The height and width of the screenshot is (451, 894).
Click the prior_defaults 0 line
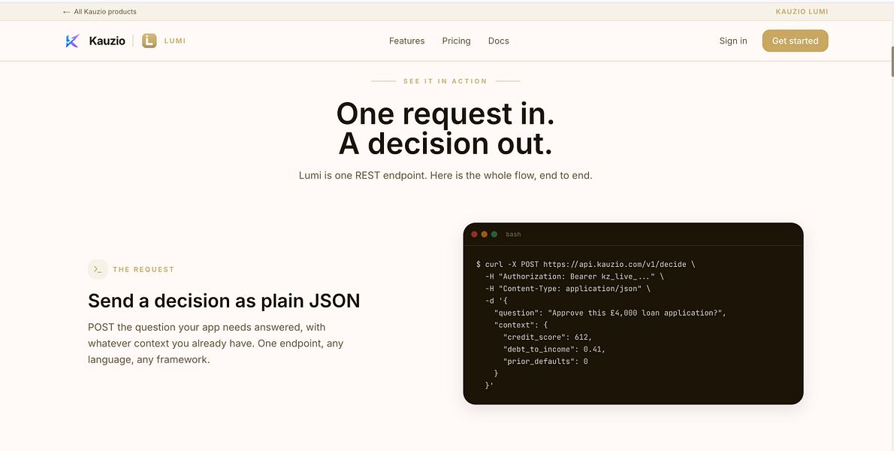(545, 362)
